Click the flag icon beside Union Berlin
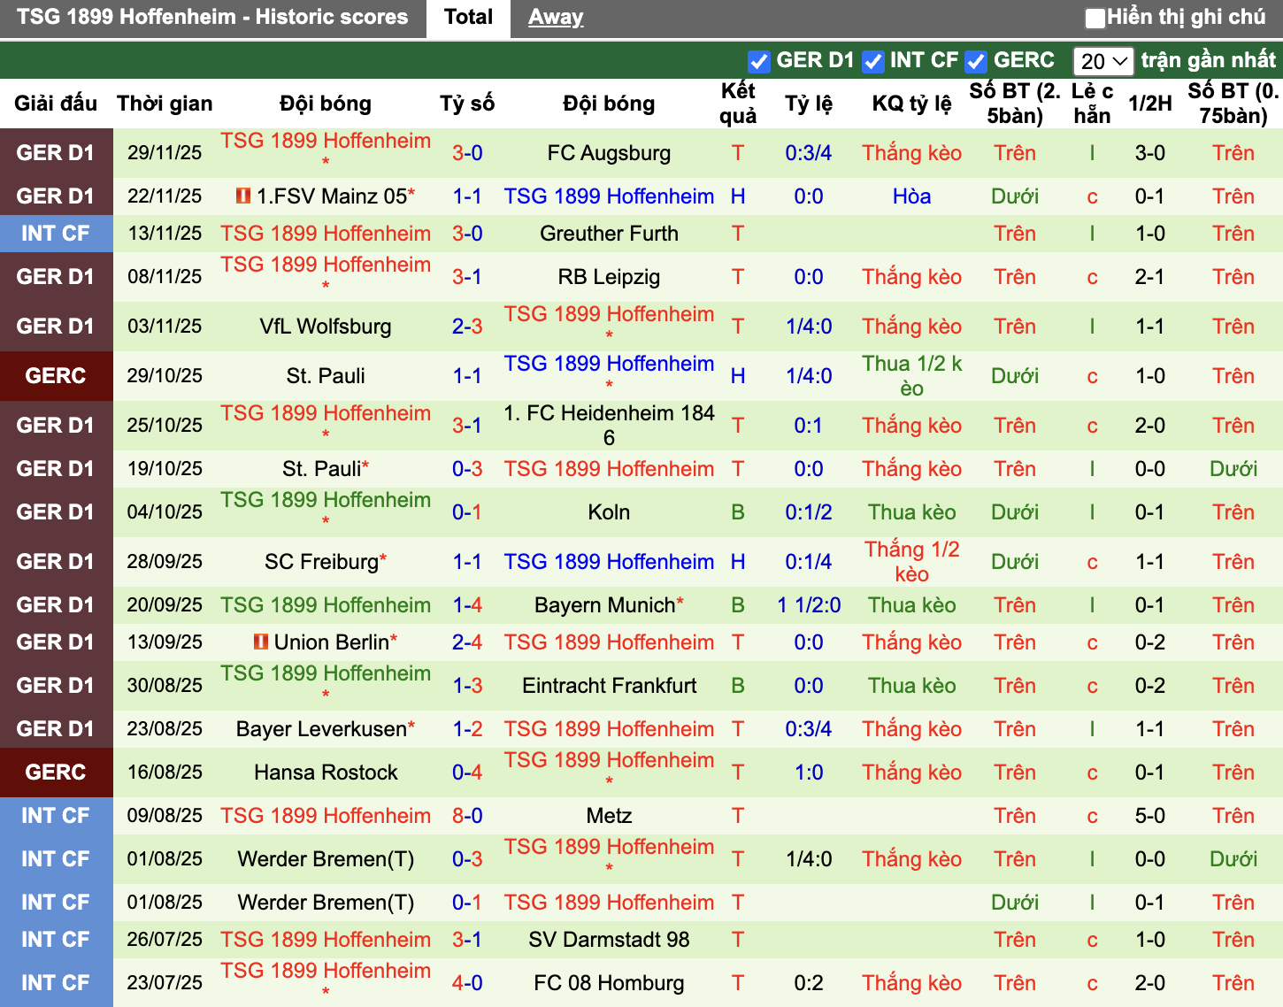 [x=261, y=642]
